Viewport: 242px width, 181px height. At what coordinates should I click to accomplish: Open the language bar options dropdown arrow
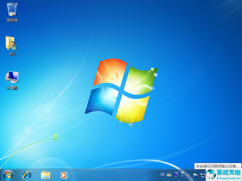[182, 176]
